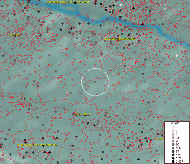Click the legend swatch for value 1
Image resolution: width=190 pixels, height=164 pixels.
pos(173,128)
